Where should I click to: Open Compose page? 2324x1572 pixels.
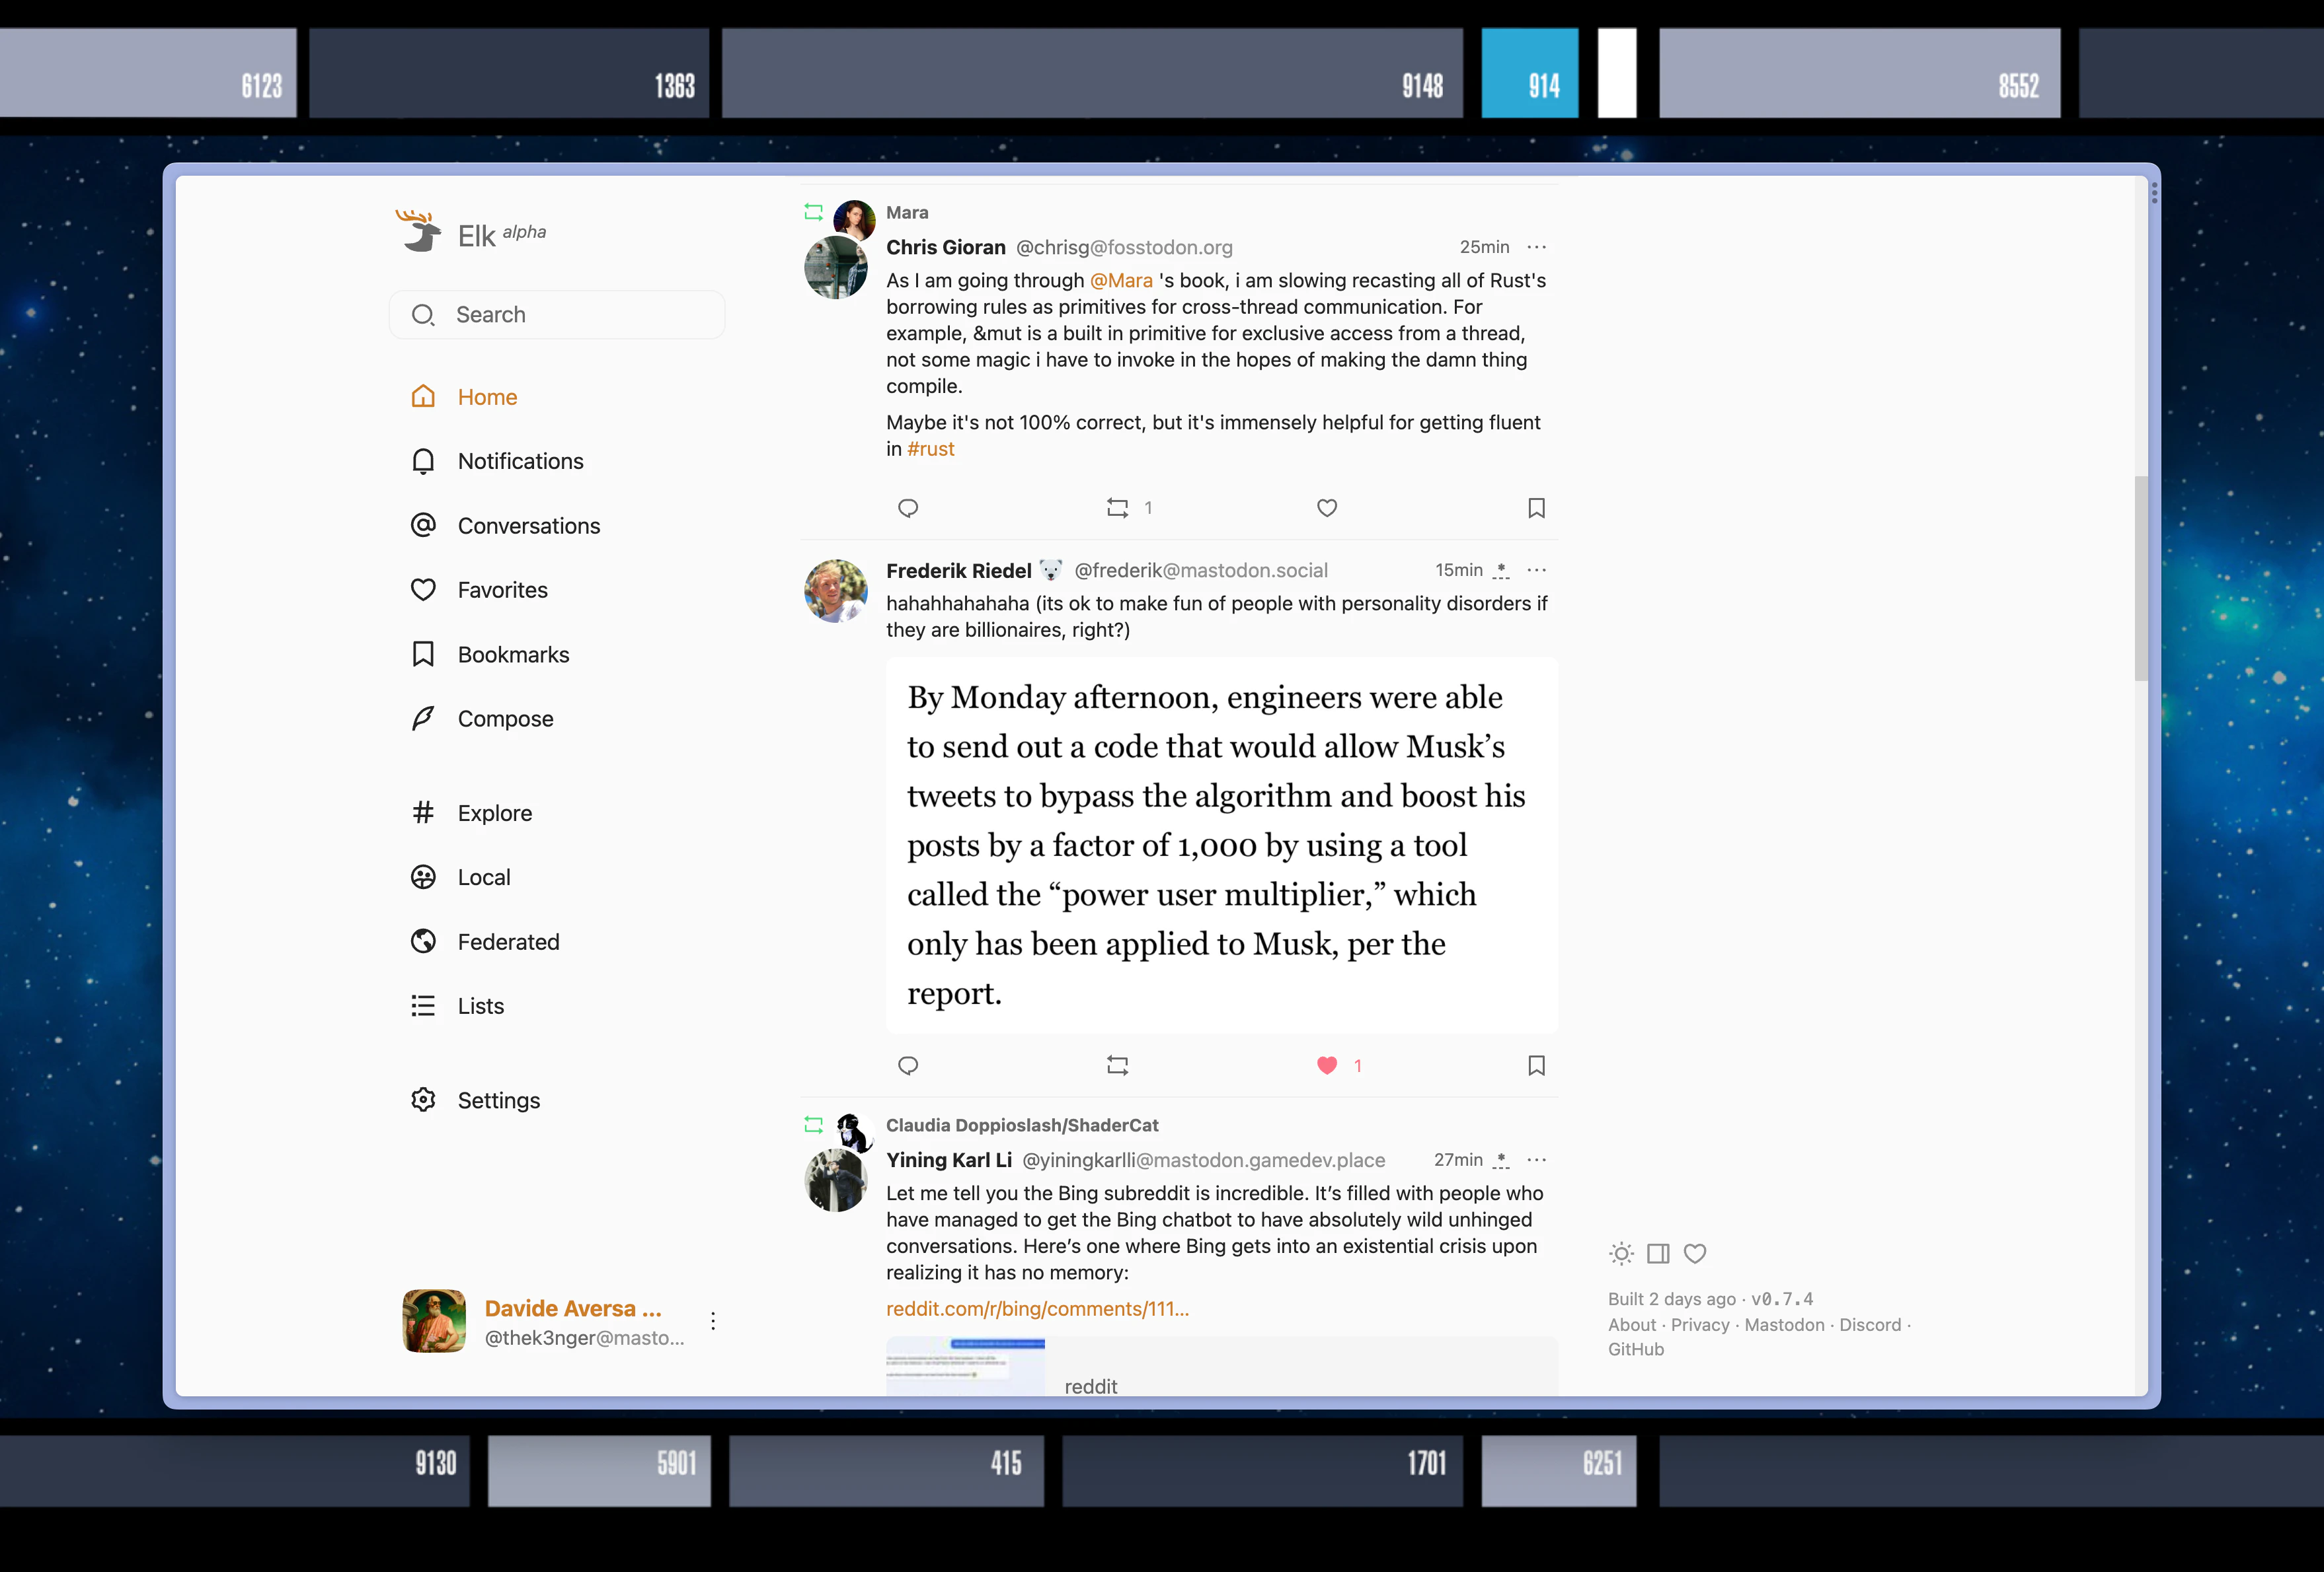click(x=482, y=719)
